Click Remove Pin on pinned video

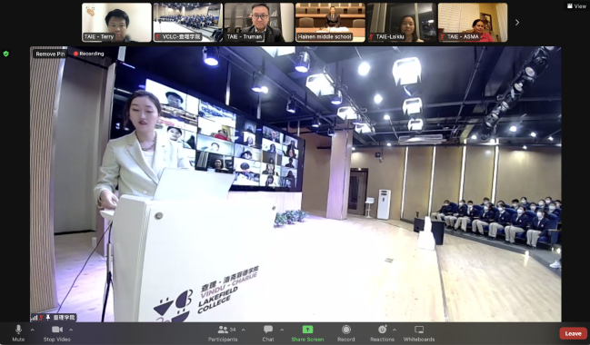coord(50,54)
